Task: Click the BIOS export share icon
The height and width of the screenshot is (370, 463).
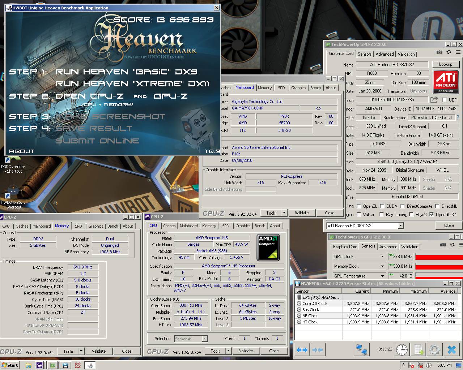Action: click(434, 99)
